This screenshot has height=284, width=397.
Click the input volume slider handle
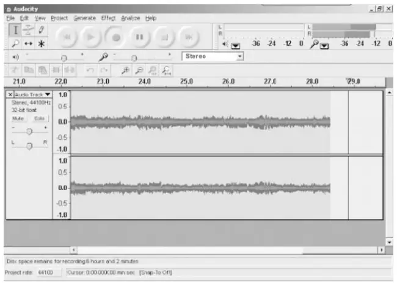[134, 59]
